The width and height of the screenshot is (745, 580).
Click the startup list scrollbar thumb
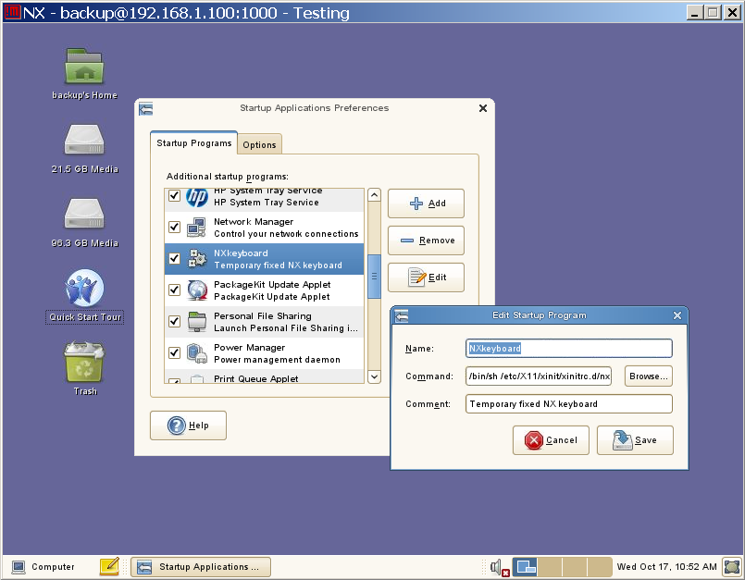tap(375, 277)
